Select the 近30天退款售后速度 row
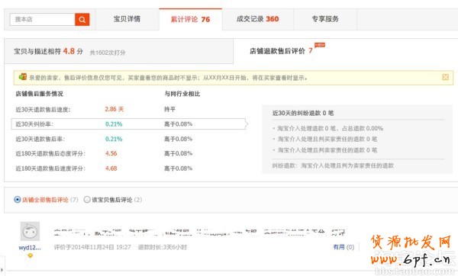 128,109
